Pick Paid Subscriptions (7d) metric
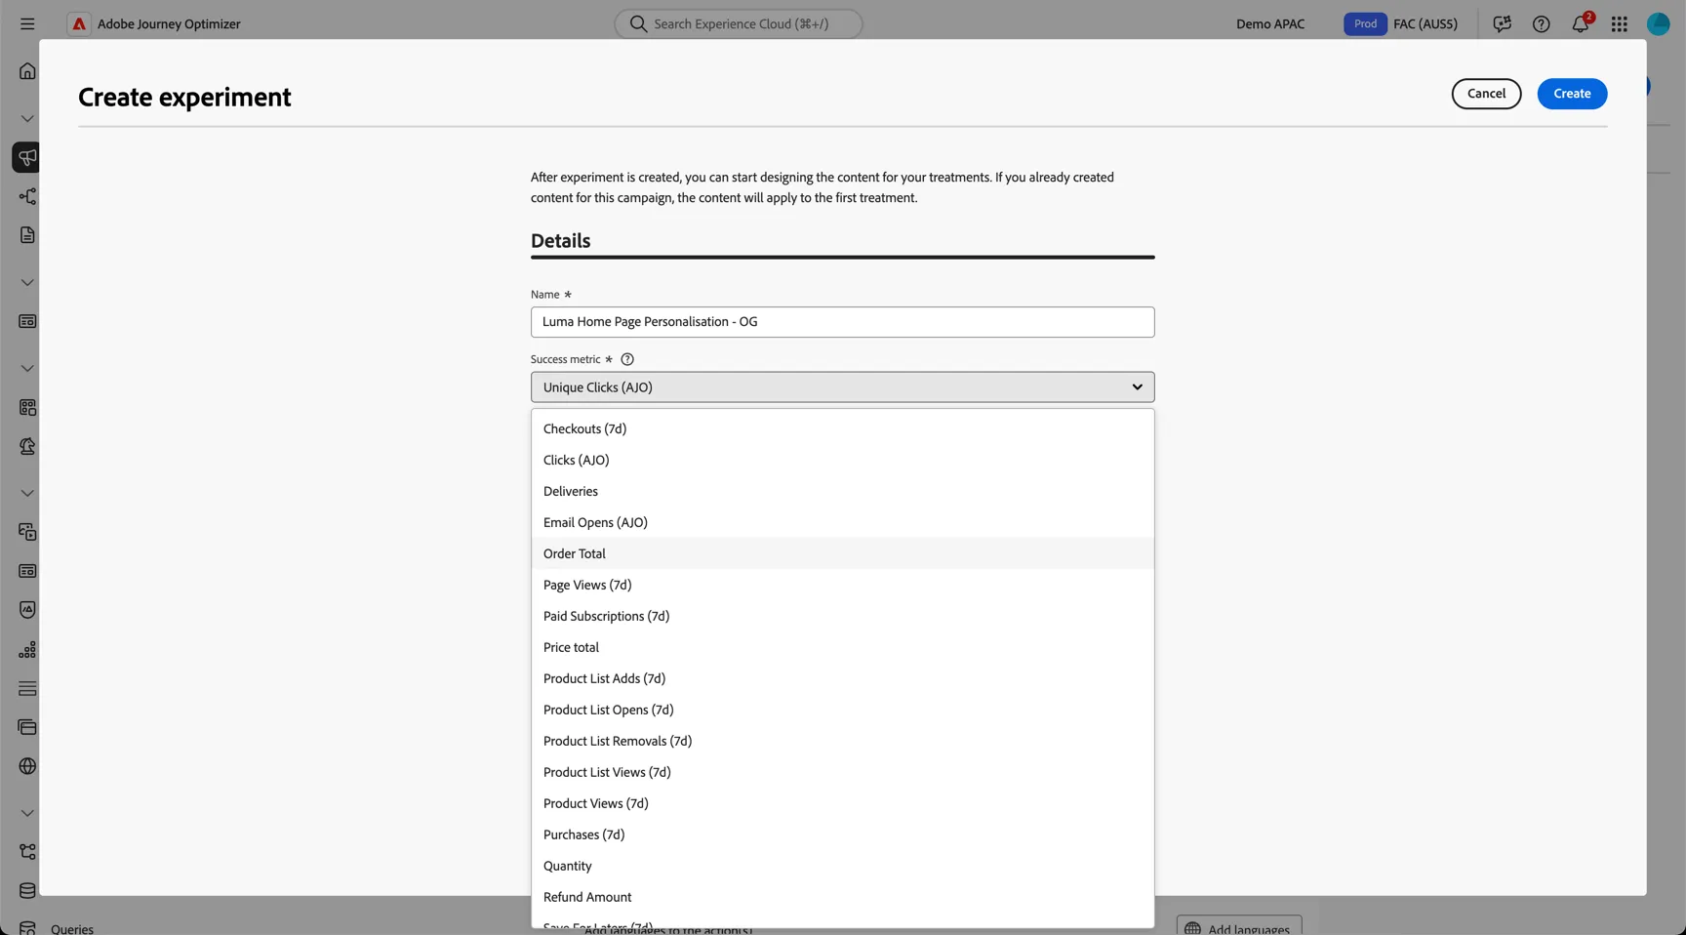The image size is (1686, 935). [843, 616]
